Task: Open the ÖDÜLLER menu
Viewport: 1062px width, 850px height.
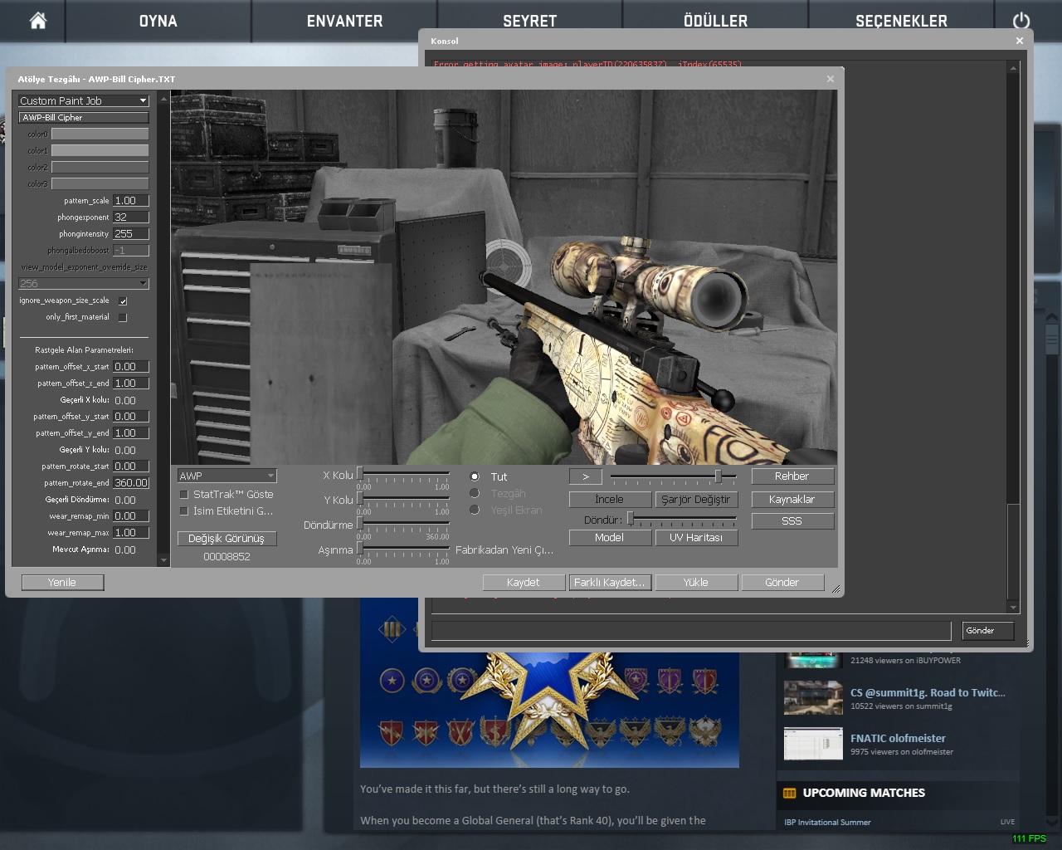Action: (715, 21)
